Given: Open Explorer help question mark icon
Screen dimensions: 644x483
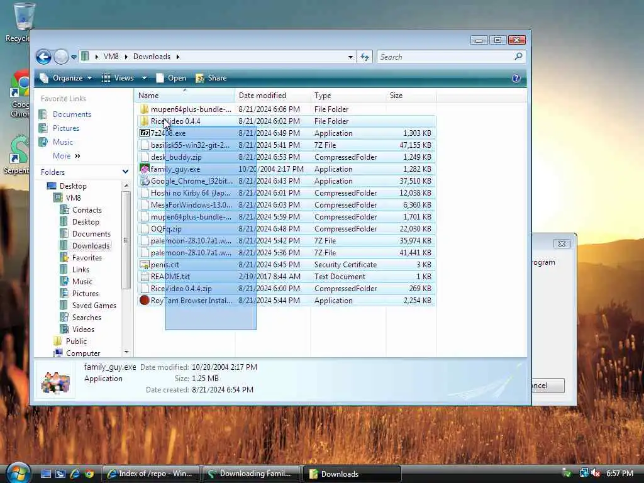Looking at the screenshot, I should [x=516, y=78].
